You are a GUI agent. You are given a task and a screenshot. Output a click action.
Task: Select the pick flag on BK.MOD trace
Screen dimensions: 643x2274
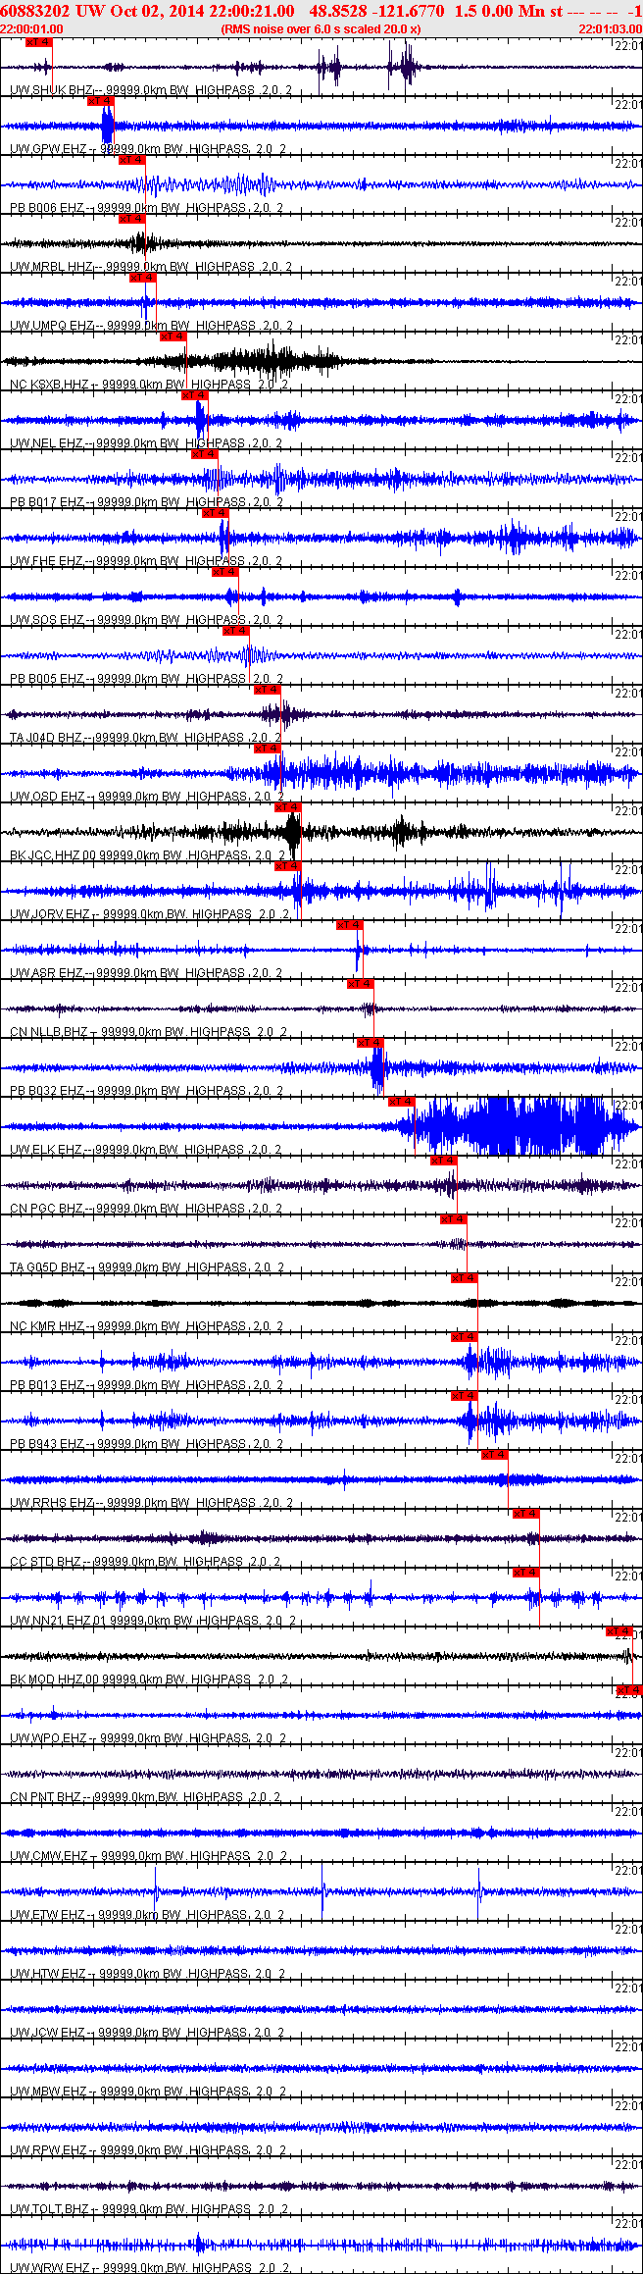tap(618, 1631)
